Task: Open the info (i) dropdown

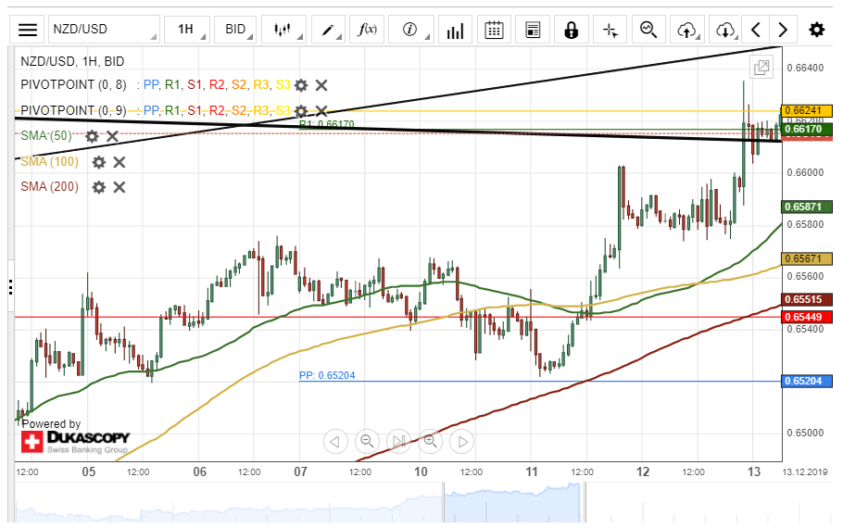Action: coord(410,30)
